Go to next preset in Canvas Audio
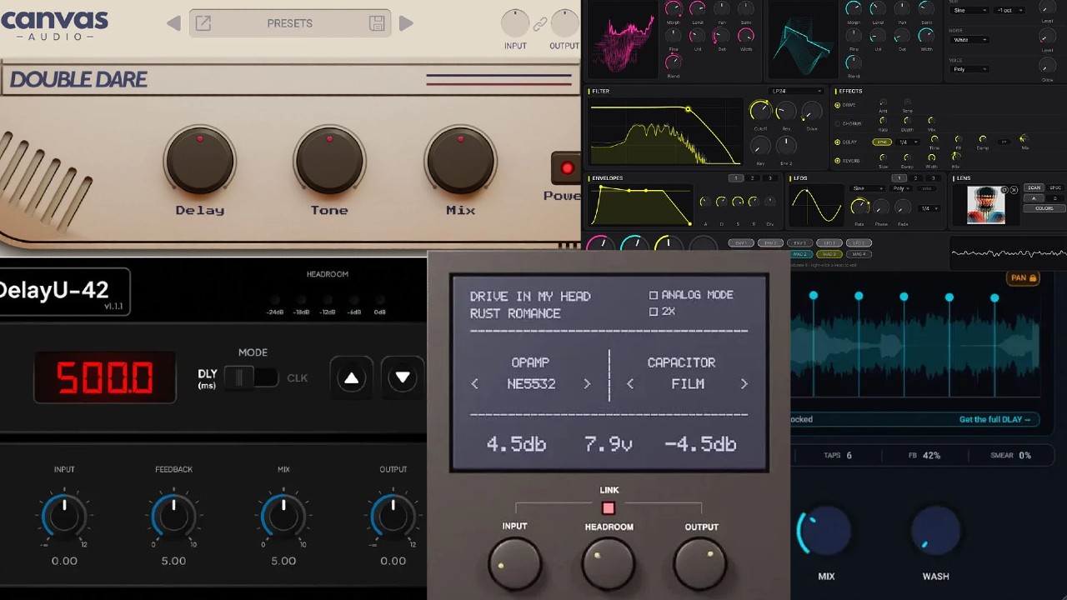The width and height of the screenshot is (1067, 600). pos(406,23)
